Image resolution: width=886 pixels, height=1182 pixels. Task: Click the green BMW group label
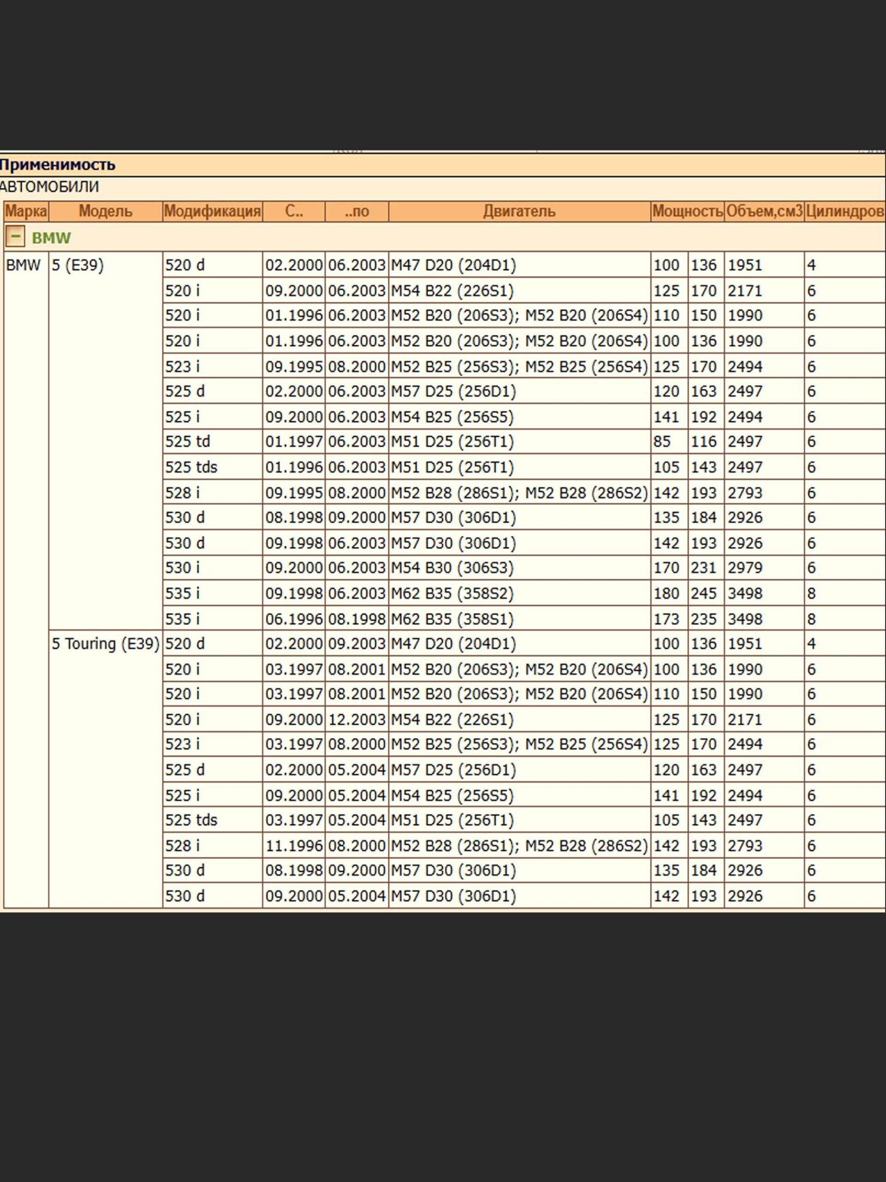51,238
